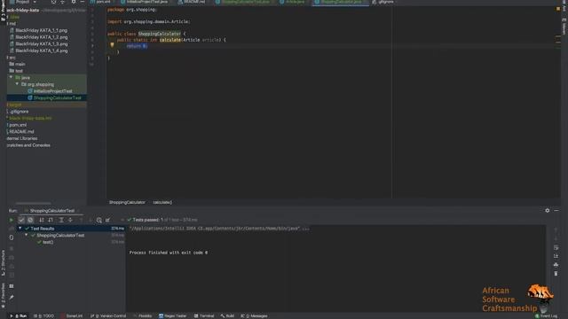
Task: Open README.md from the project tree
Action: 20,132
